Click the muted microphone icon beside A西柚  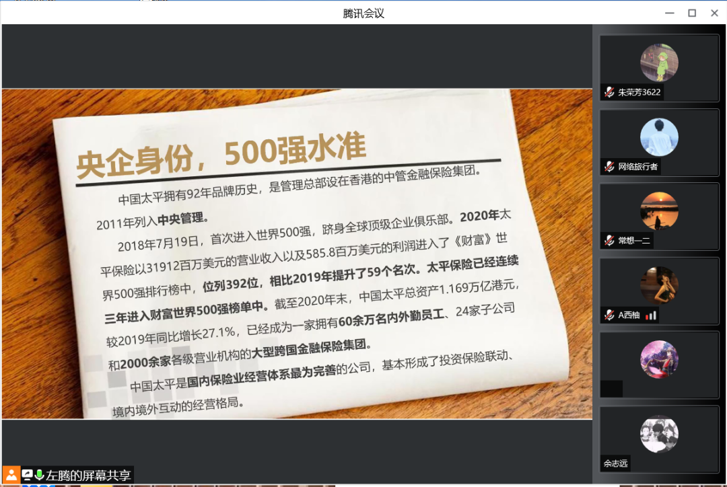click(609, 315)
